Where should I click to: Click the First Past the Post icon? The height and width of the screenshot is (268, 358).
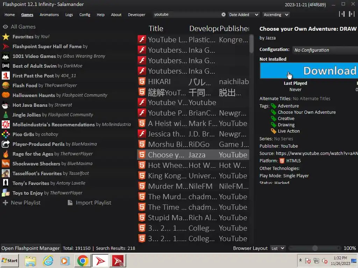pyautogui.click(x=6, y=76)
